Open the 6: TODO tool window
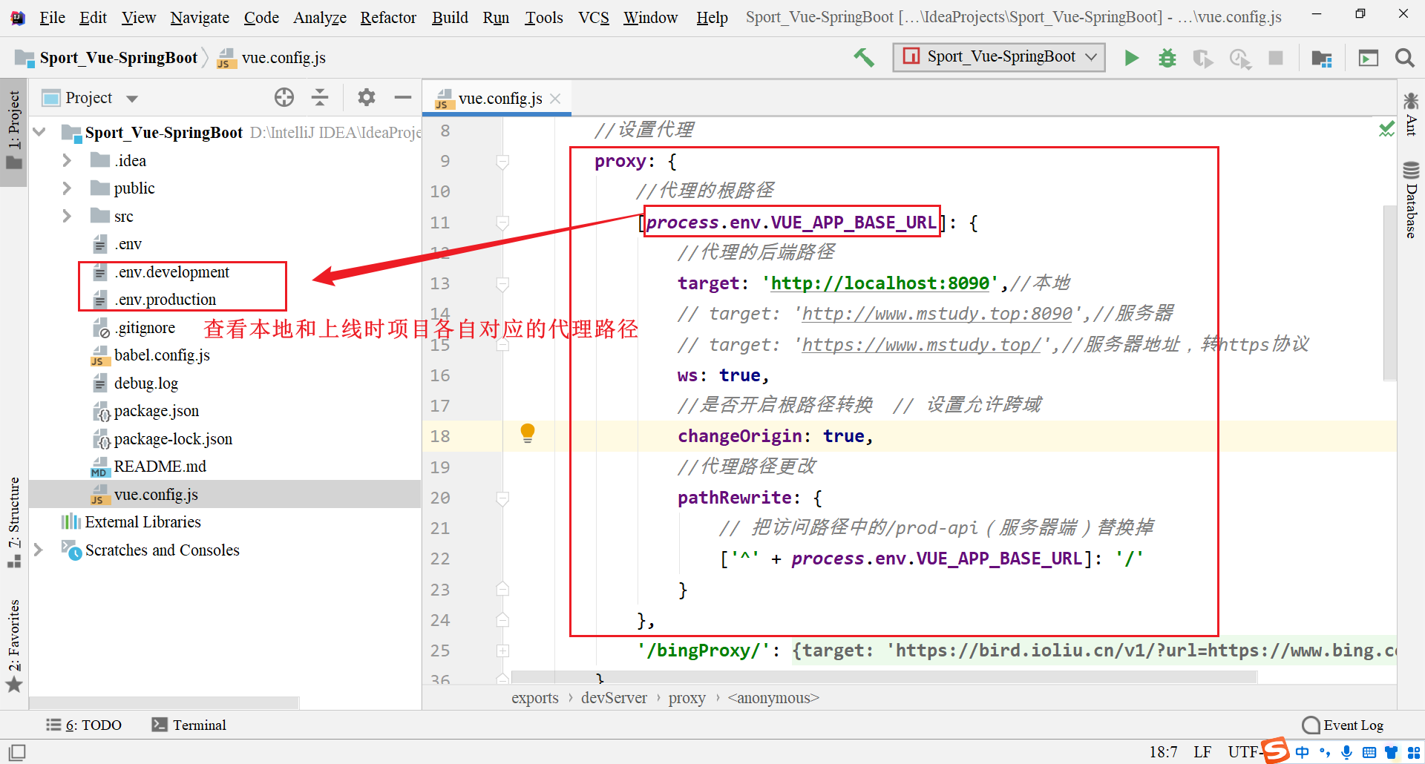Screen dimensions: 1425x764 pyautogui.click(x=84, y=725)
